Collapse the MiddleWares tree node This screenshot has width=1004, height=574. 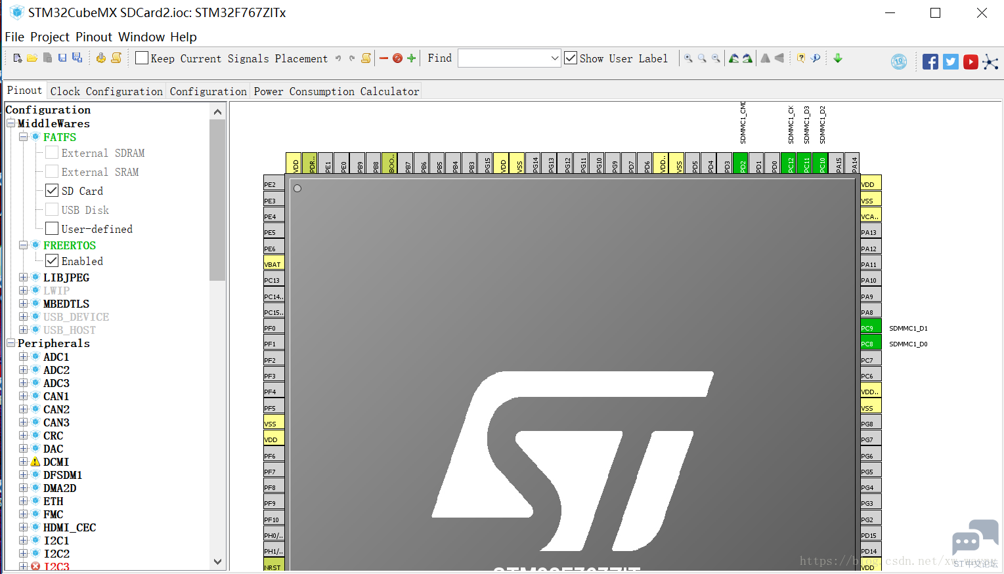(x=11, y=123)
